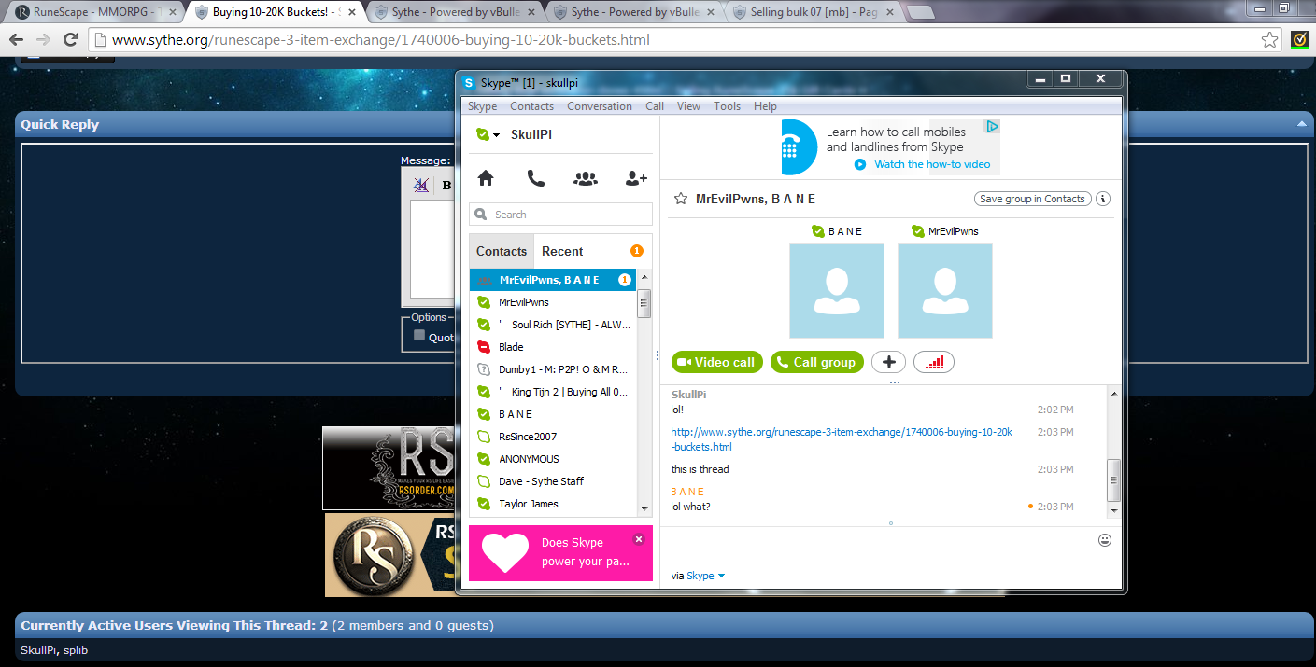The image size is (1316, 667).
Task: Click MrEvilPwns profile avatar
Action: (945, 291)
